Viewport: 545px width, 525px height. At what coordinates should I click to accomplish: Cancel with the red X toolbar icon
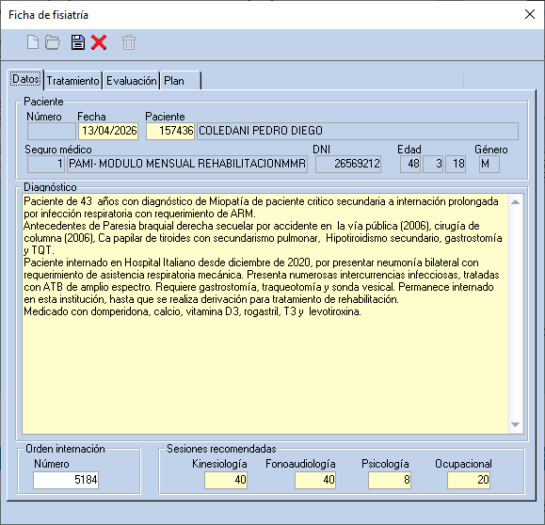99,42
